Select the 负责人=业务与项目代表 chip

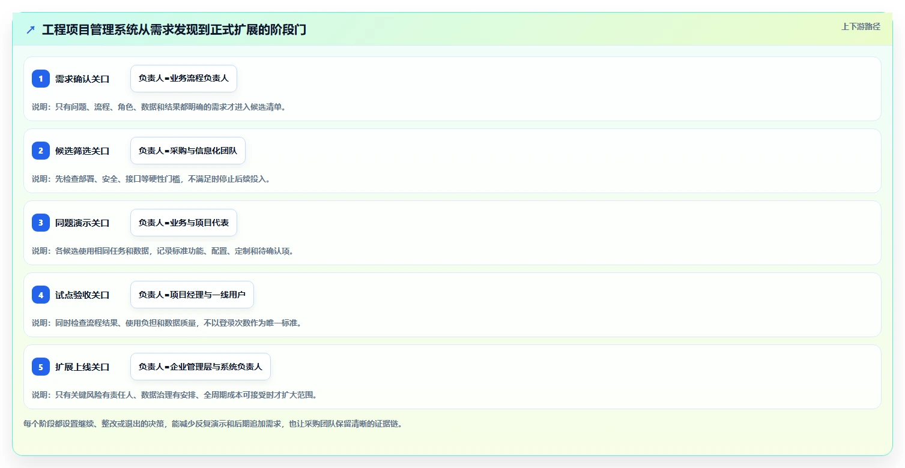184,223
